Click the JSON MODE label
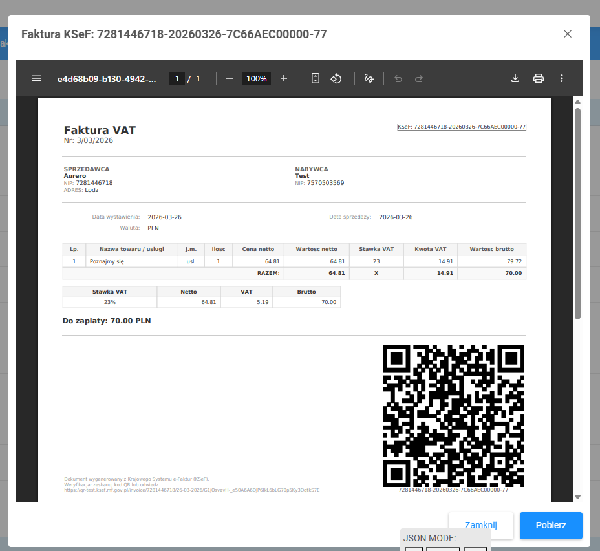Screen dimensions: 600x551 click(430, 538)
